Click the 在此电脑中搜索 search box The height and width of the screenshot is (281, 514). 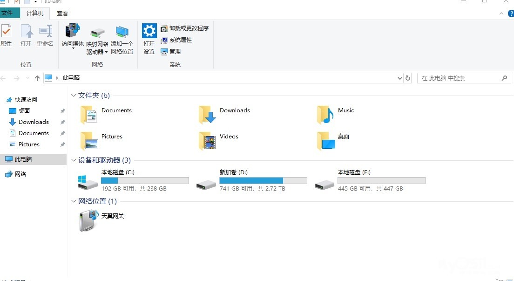459,78
